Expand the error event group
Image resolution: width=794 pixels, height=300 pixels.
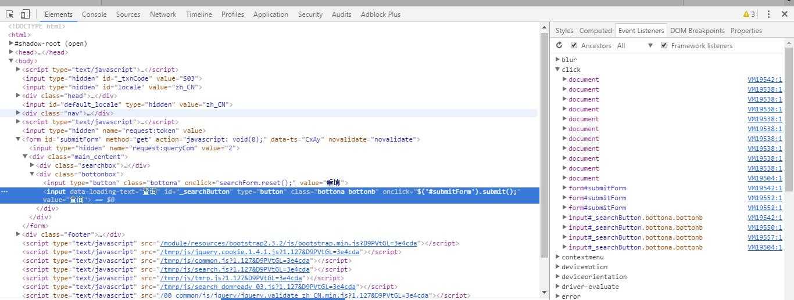(557, 296)
